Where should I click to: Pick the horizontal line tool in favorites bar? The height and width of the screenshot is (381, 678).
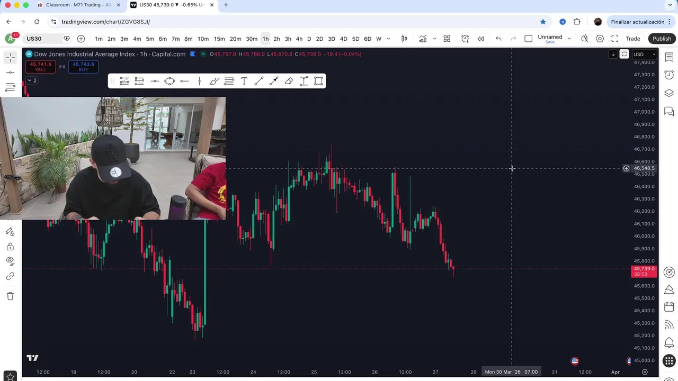[155, 81]
